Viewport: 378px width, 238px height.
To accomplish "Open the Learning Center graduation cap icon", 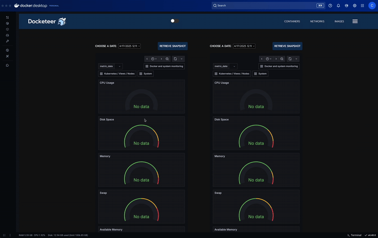I will point(346,6).
